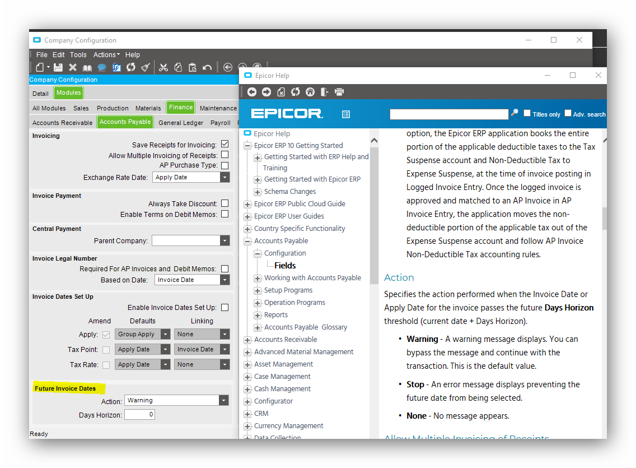Image resolution: width=636 pixels, height=468 pixels.
Task: Switch to the Detail tab
Action: click(40, 94)
